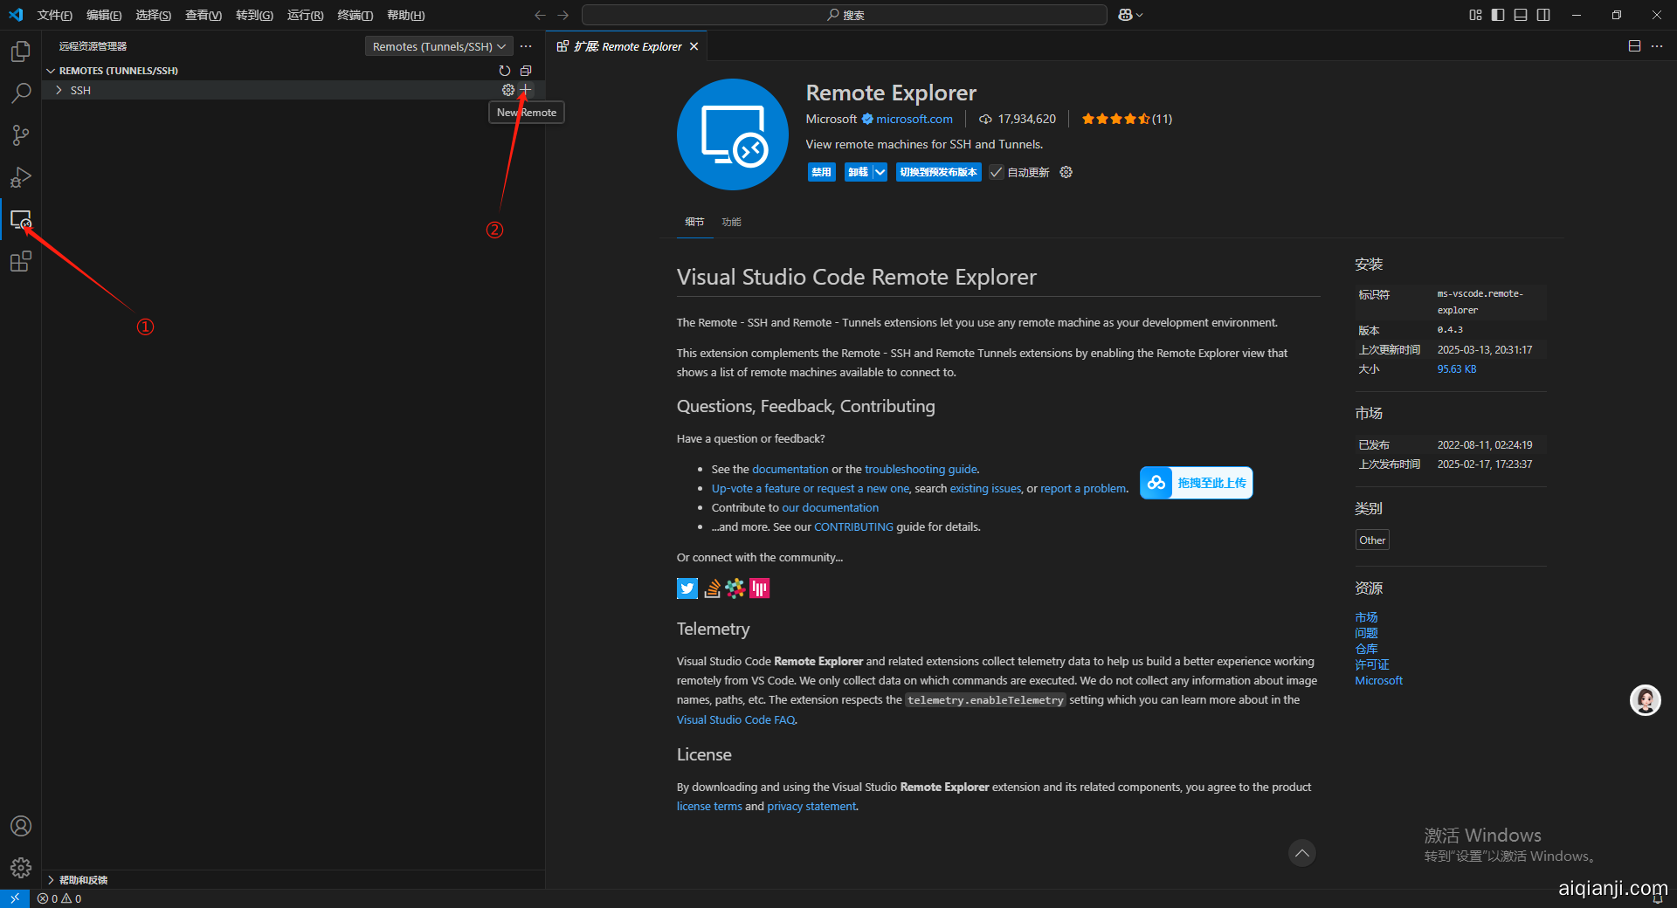This screenshot has height=908, width=1677.
Task: Open the Run and Debug view
Action: pos(20,177)
